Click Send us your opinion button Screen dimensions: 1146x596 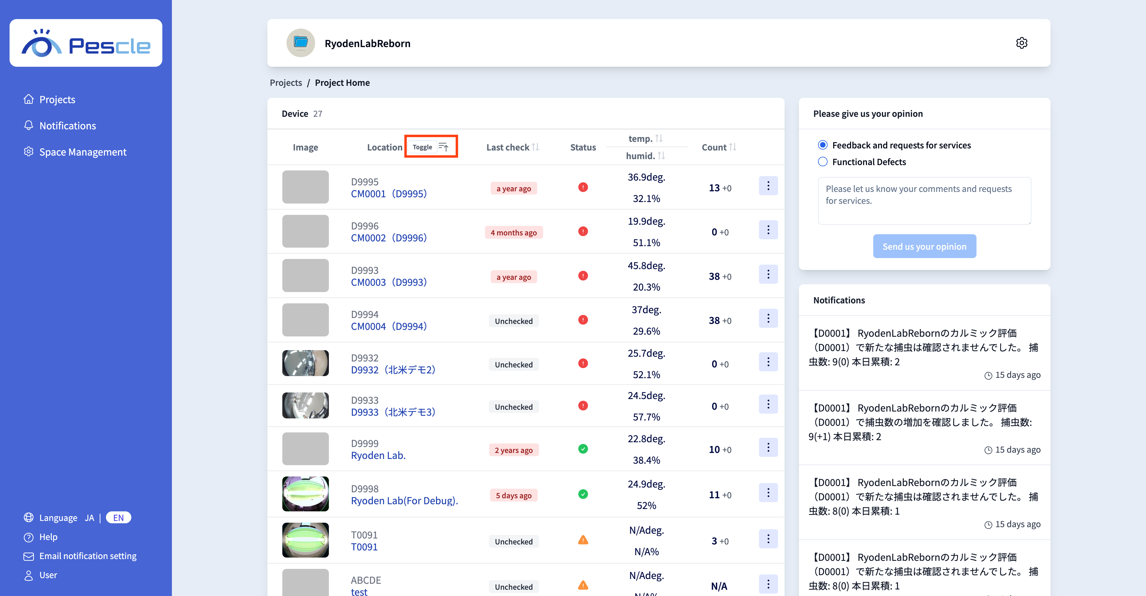click(x=925, y=246)
